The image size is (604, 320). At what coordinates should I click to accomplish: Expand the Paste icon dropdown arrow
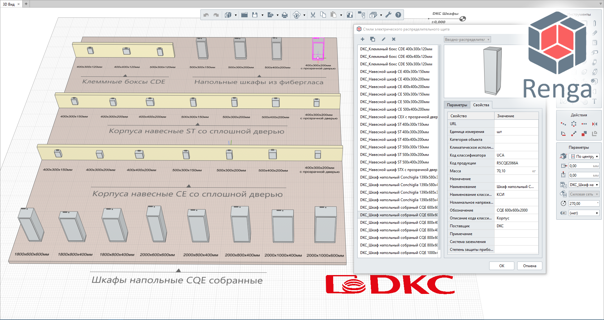341,15
